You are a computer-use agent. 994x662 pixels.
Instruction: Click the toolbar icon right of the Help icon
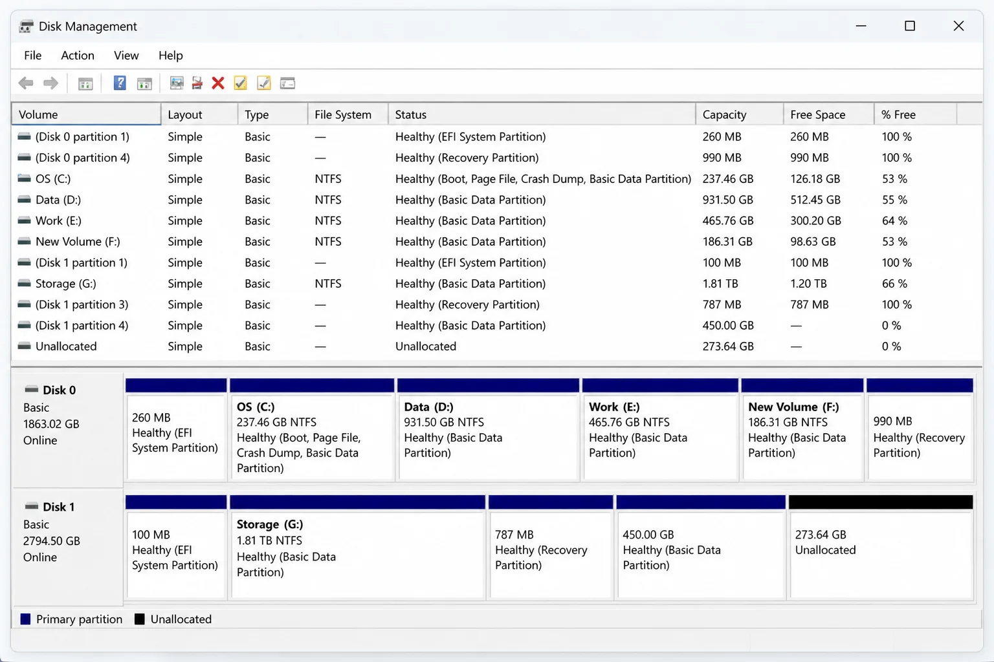pos(144,83)
